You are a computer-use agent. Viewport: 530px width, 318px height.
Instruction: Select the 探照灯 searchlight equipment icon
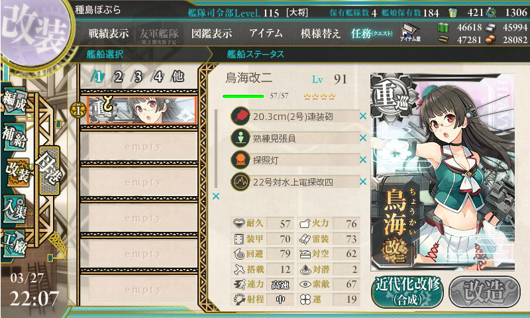pos(240,160)
